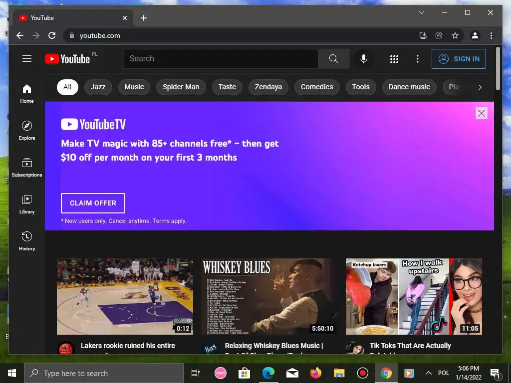Open the Lakers video channel avatar
511x383 pixels.
point(65,348)
